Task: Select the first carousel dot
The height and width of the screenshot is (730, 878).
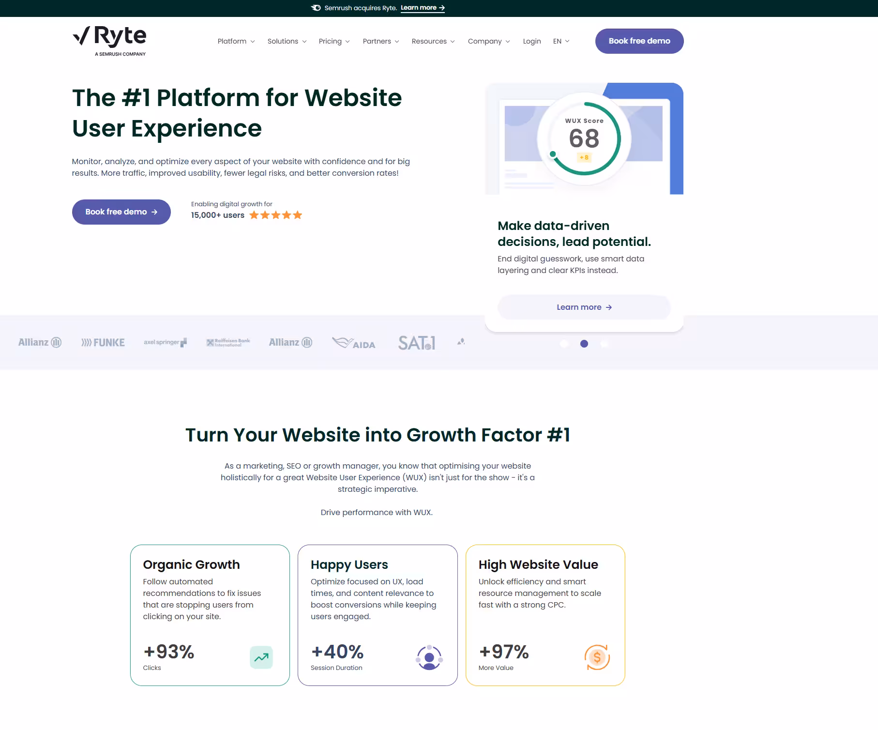Action: [564, 344]
